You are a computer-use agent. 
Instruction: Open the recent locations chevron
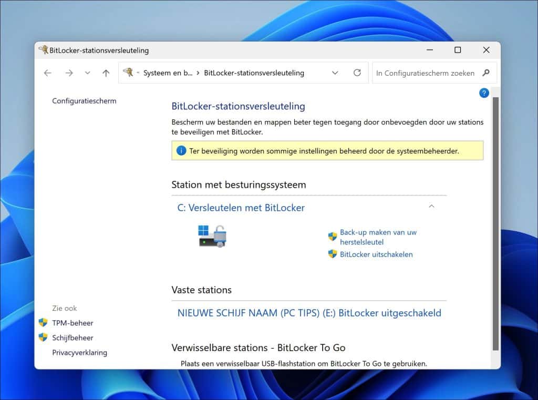click(88, 73)
